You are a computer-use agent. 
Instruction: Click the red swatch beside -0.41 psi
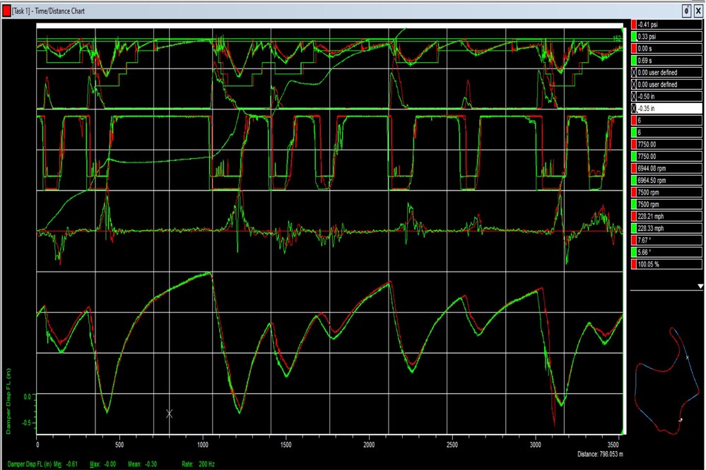634,25
